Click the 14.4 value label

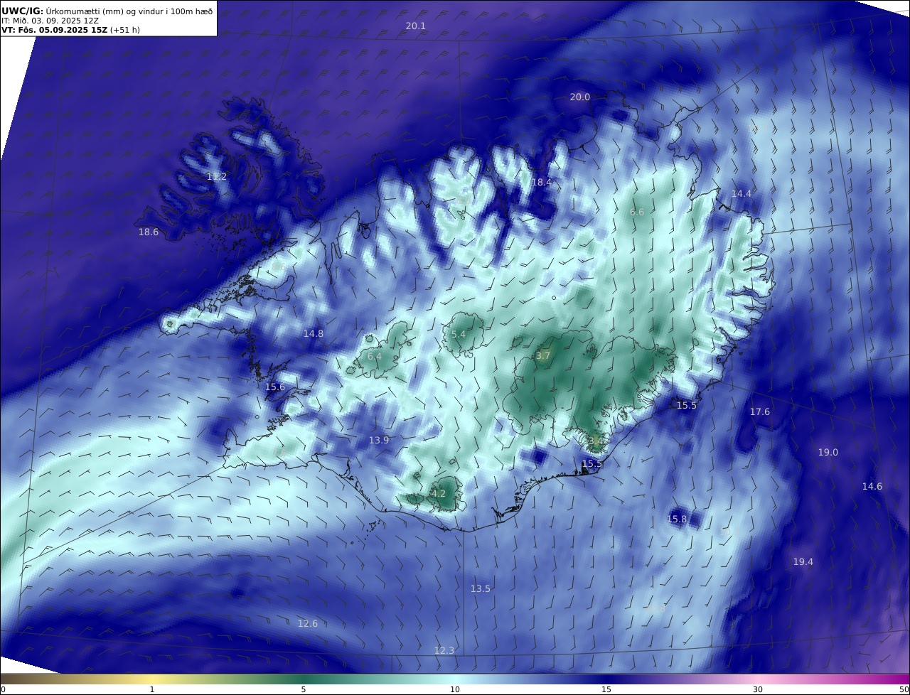point(742,193)
